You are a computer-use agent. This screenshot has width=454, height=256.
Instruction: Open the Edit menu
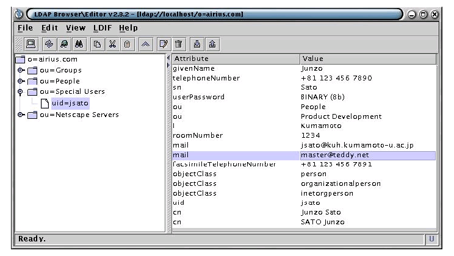pyautogui.click(x=49, y=28)
